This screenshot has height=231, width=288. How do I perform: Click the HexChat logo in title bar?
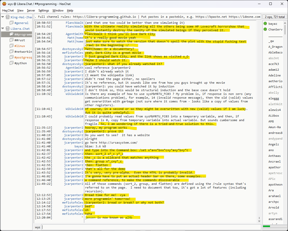coord(4,4)
